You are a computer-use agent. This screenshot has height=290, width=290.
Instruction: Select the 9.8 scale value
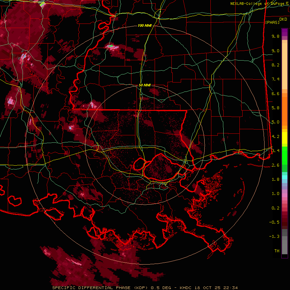(x=275, y=36)
